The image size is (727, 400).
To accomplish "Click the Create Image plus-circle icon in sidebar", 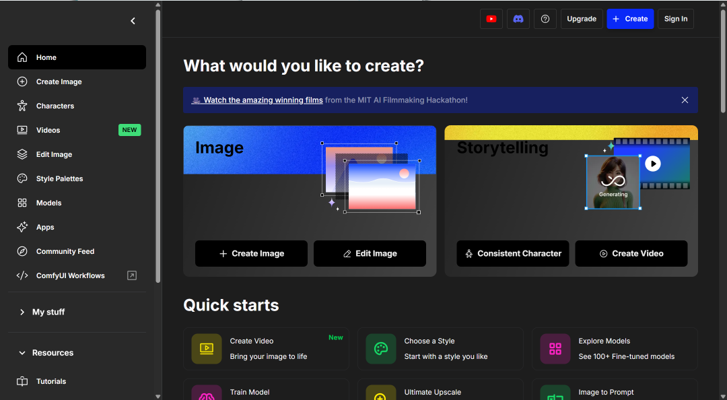I will pos(22,81).
